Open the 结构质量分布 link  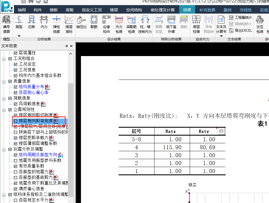(x=32, y=87)
